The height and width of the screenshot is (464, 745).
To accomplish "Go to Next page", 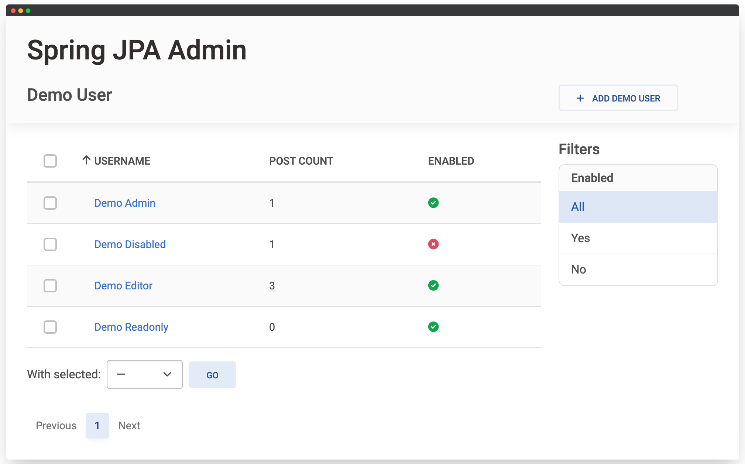I will [x=129, y=426].
